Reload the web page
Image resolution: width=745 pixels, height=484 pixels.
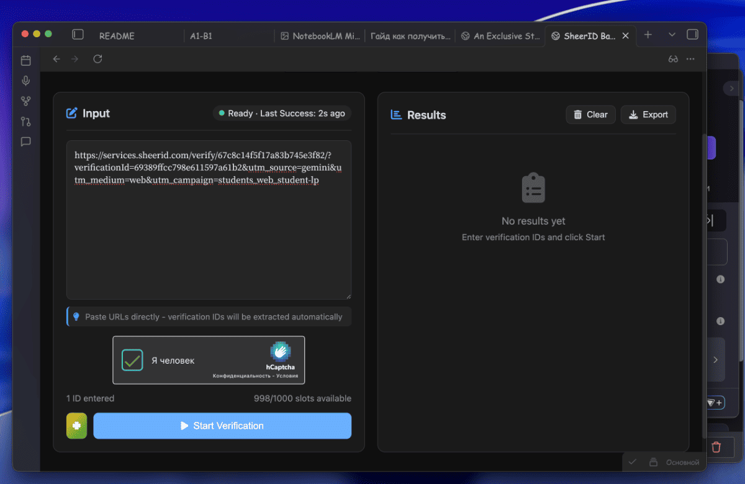[97, 59]
